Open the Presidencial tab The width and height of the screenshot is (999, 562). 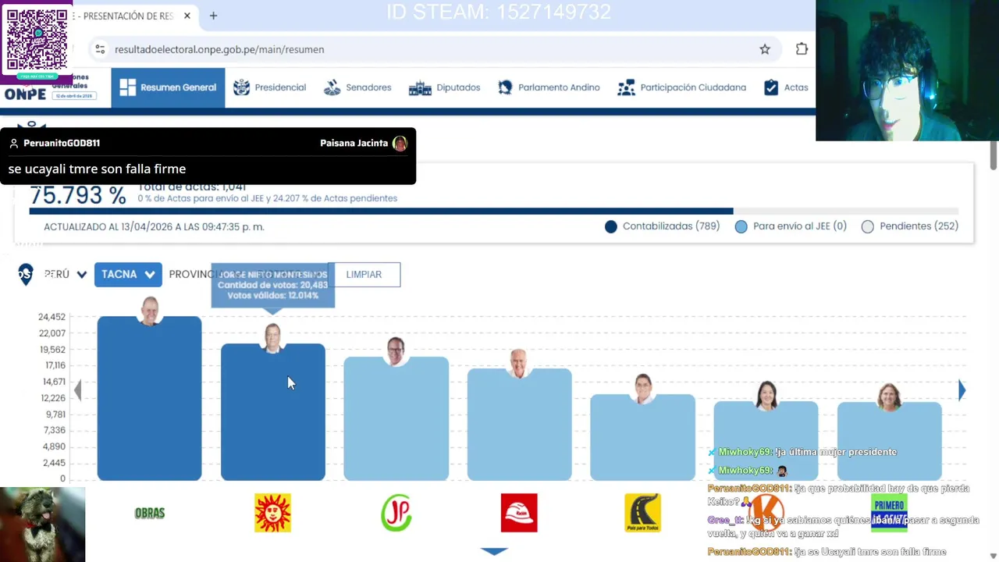270,87
